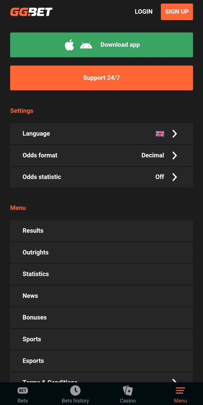This screenshot has height=405, width=203.
Task: Open the Esports menu entry
Action: coord(101,361)
